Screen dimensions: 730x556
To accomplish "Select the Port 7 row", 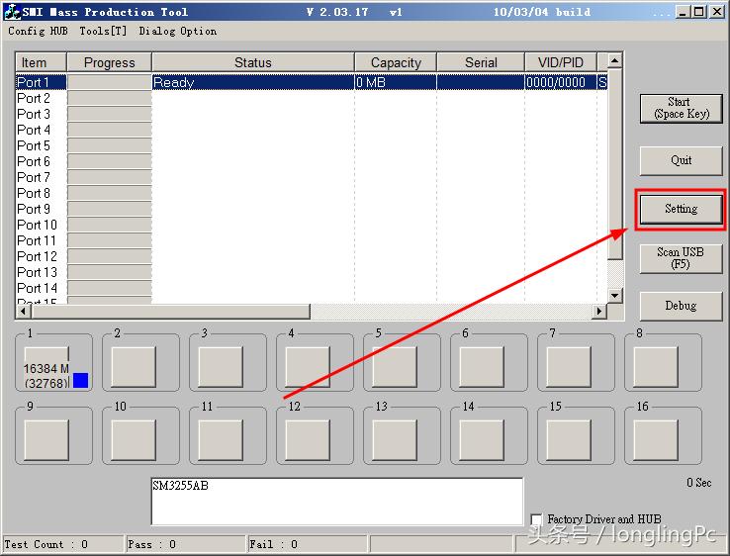I will coord(312,177).
